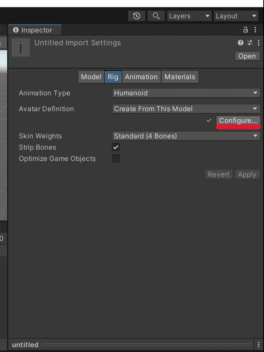Click the model preview thumbnail
Image resolution: width=264 pixels, height=352 pixels.
(x=21, y=47)
